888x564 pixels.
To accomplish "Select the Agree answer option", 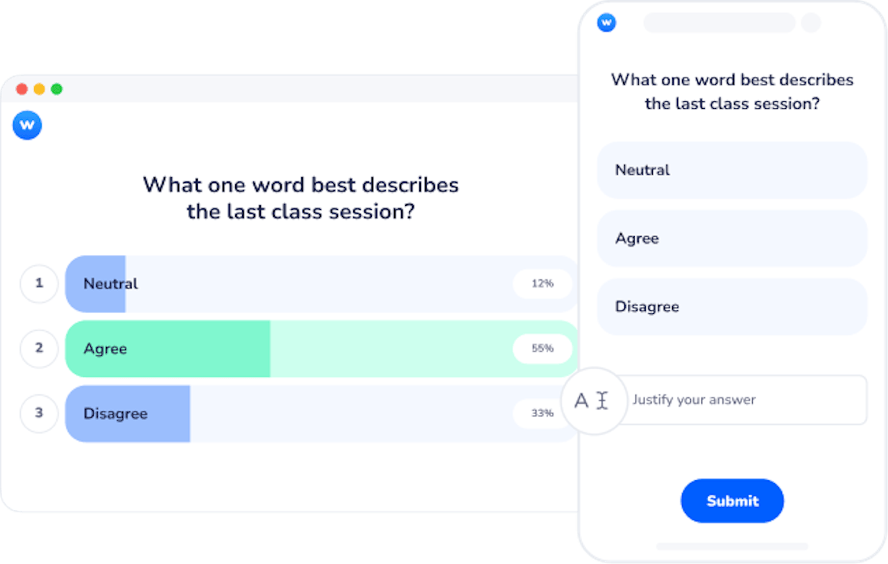I will 732,238.
